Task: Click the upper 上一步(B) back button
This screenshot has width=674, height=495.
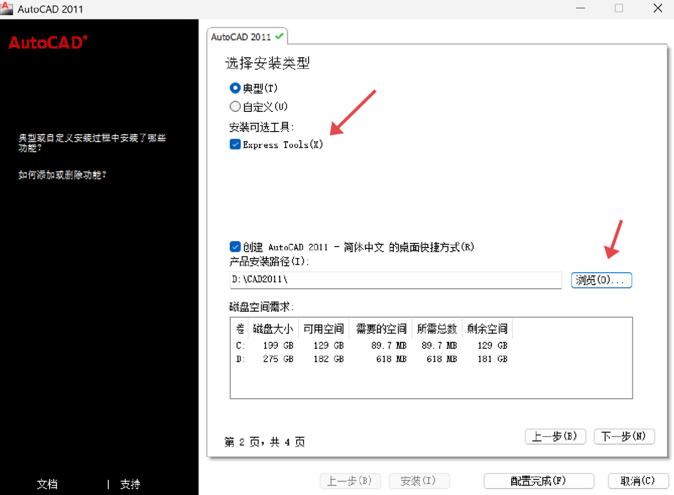Action: 556,437
